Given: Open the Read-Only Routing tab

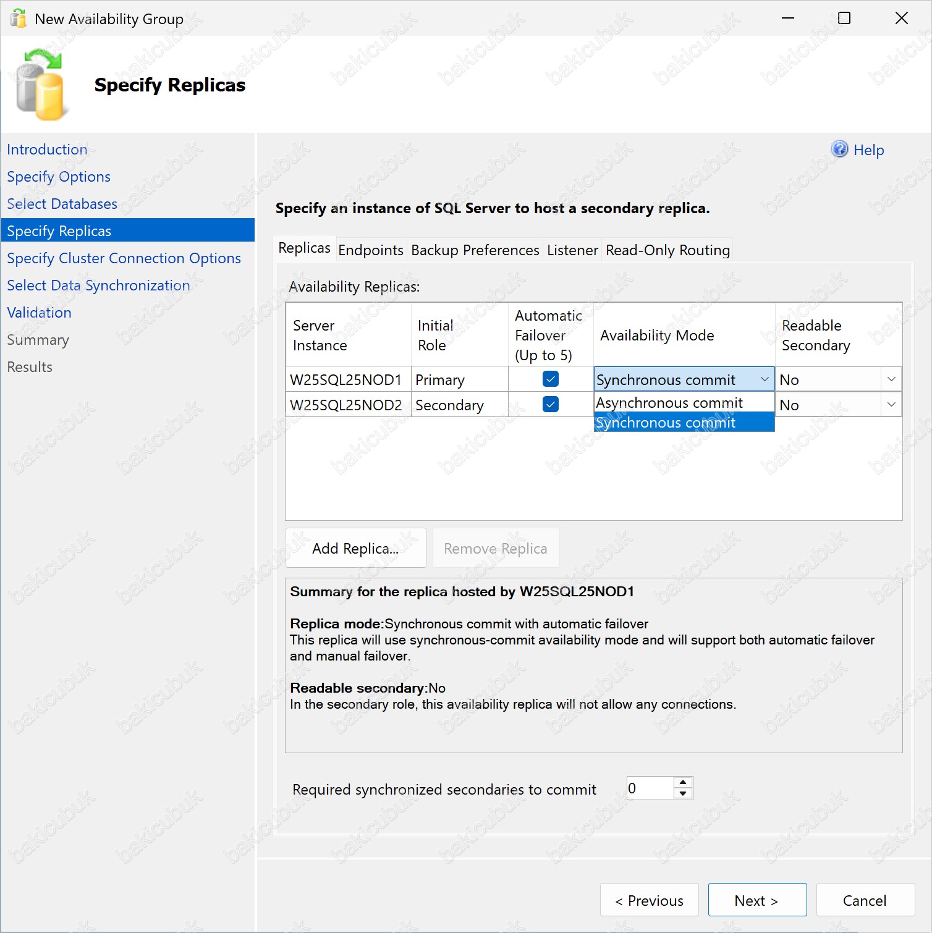Looking at the screenshot, I should point(667,250).
